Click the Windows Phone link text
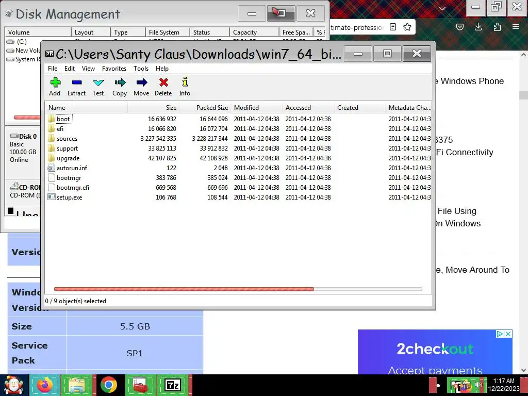528x396 pixels. tap(472, 81)
